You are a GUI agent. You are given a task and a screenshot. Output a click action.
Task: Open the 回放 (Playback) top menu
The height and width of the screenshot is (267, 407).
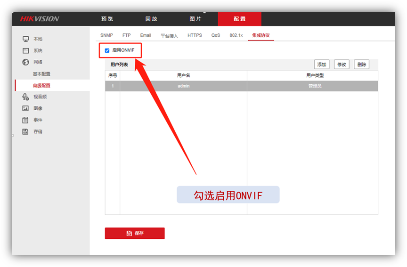151,19
